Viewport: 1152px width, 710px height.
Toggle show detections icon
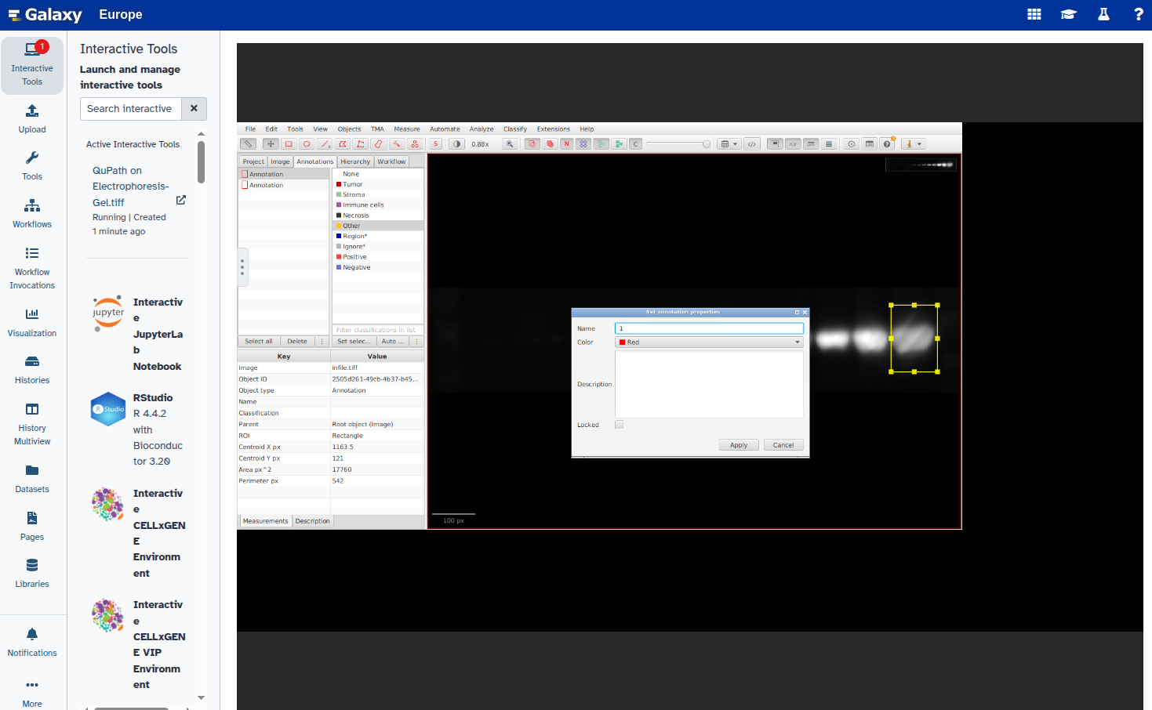tap(601, 144)
